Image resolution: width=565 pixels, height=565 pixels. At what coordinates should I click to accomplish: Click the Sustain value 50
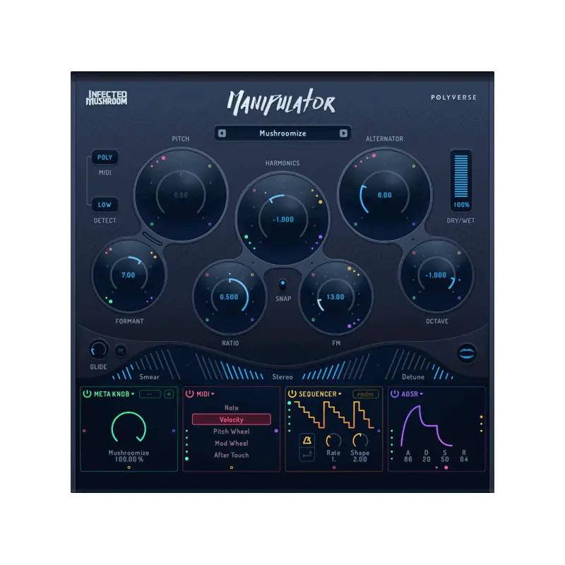(x=445, y=460)
